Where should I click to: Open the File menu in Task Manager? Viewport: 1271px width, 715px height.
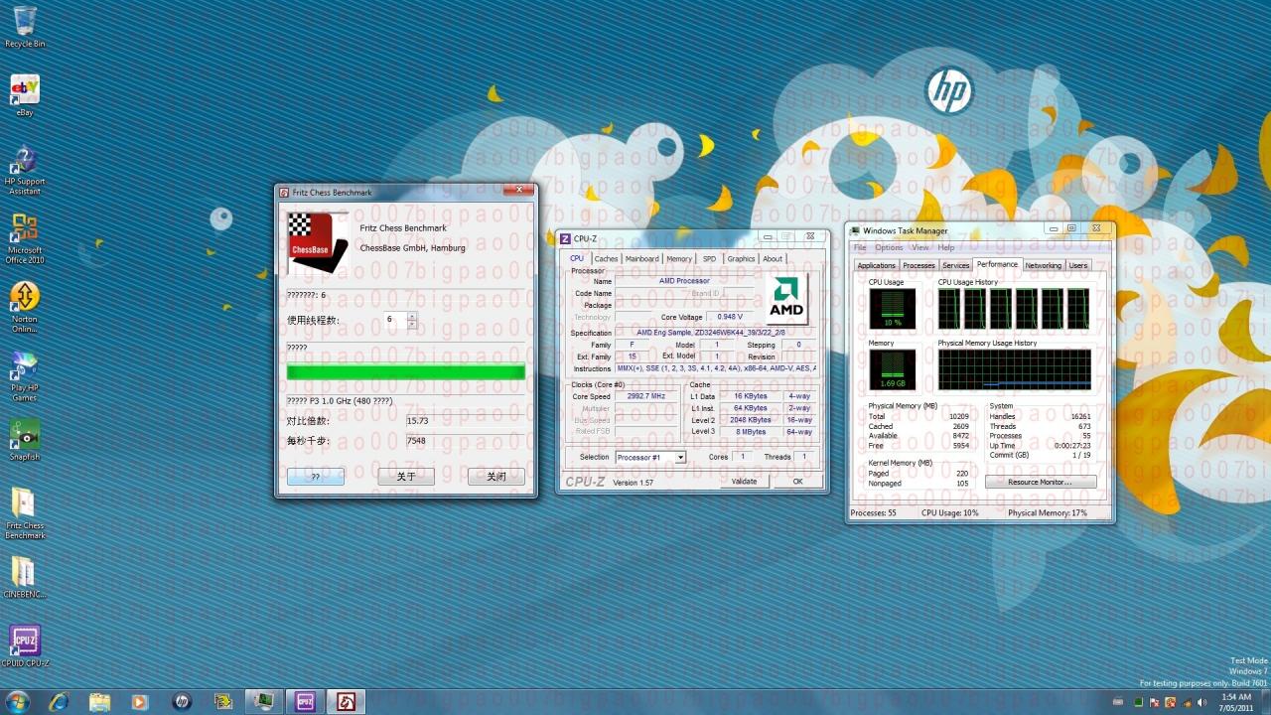tap(860, 247)
